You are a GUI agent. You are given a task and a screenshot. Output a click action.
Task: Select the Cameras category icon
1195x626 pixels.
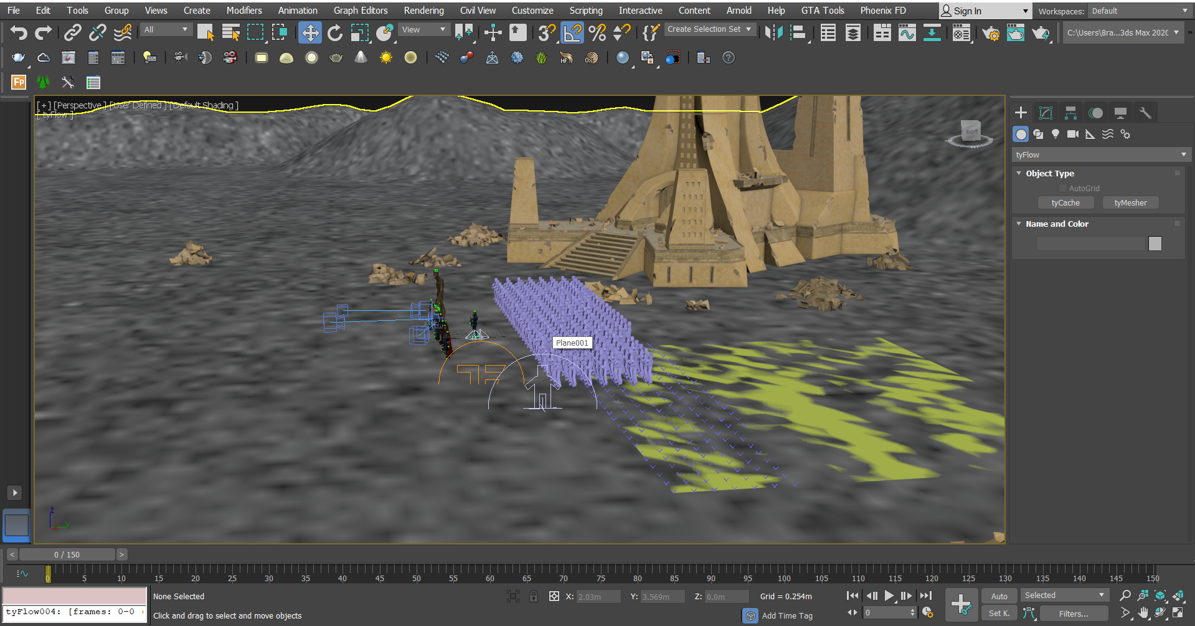click(x=1072, y=134)
